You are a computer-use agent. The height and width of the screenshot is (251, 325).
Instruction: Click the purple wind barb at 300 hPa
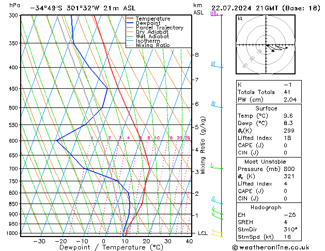pos(215,14)
